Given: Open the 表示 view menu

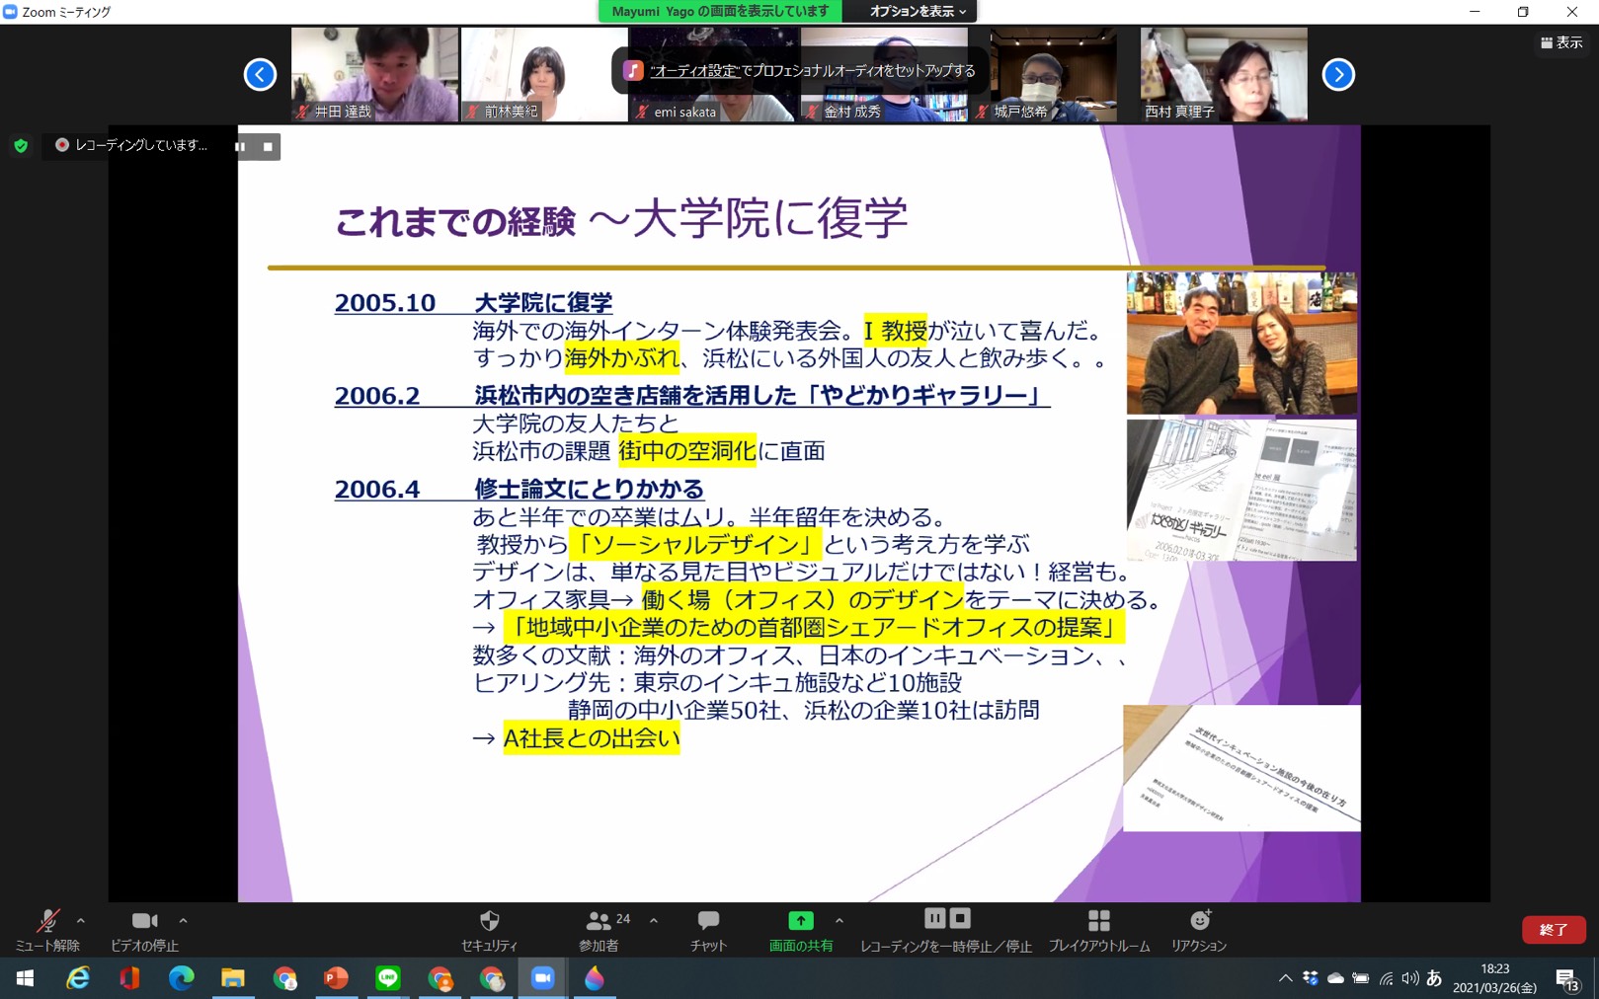Looking at the screenshot, I should coord(1561,42).
